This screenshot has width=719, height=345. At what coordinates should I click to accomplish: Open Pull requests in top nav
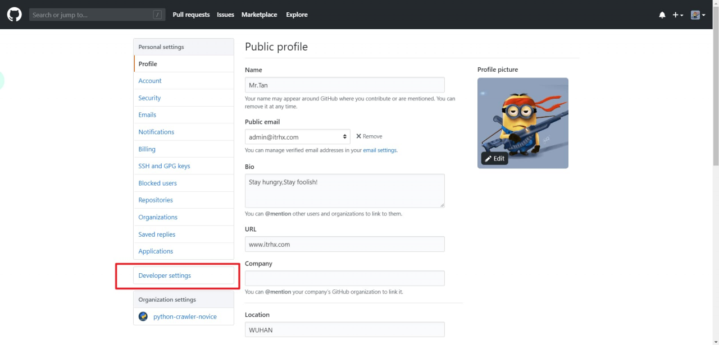click(x=191, y=15)
